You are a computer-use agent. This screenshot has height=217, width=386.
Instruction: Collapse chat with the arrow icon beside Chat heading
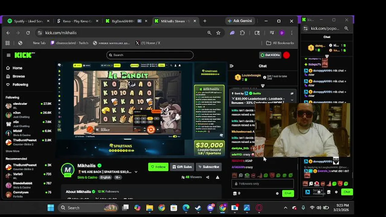coord(231,66)
